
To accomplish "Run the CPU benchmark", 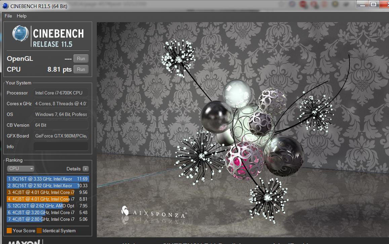I will point(81,69).
